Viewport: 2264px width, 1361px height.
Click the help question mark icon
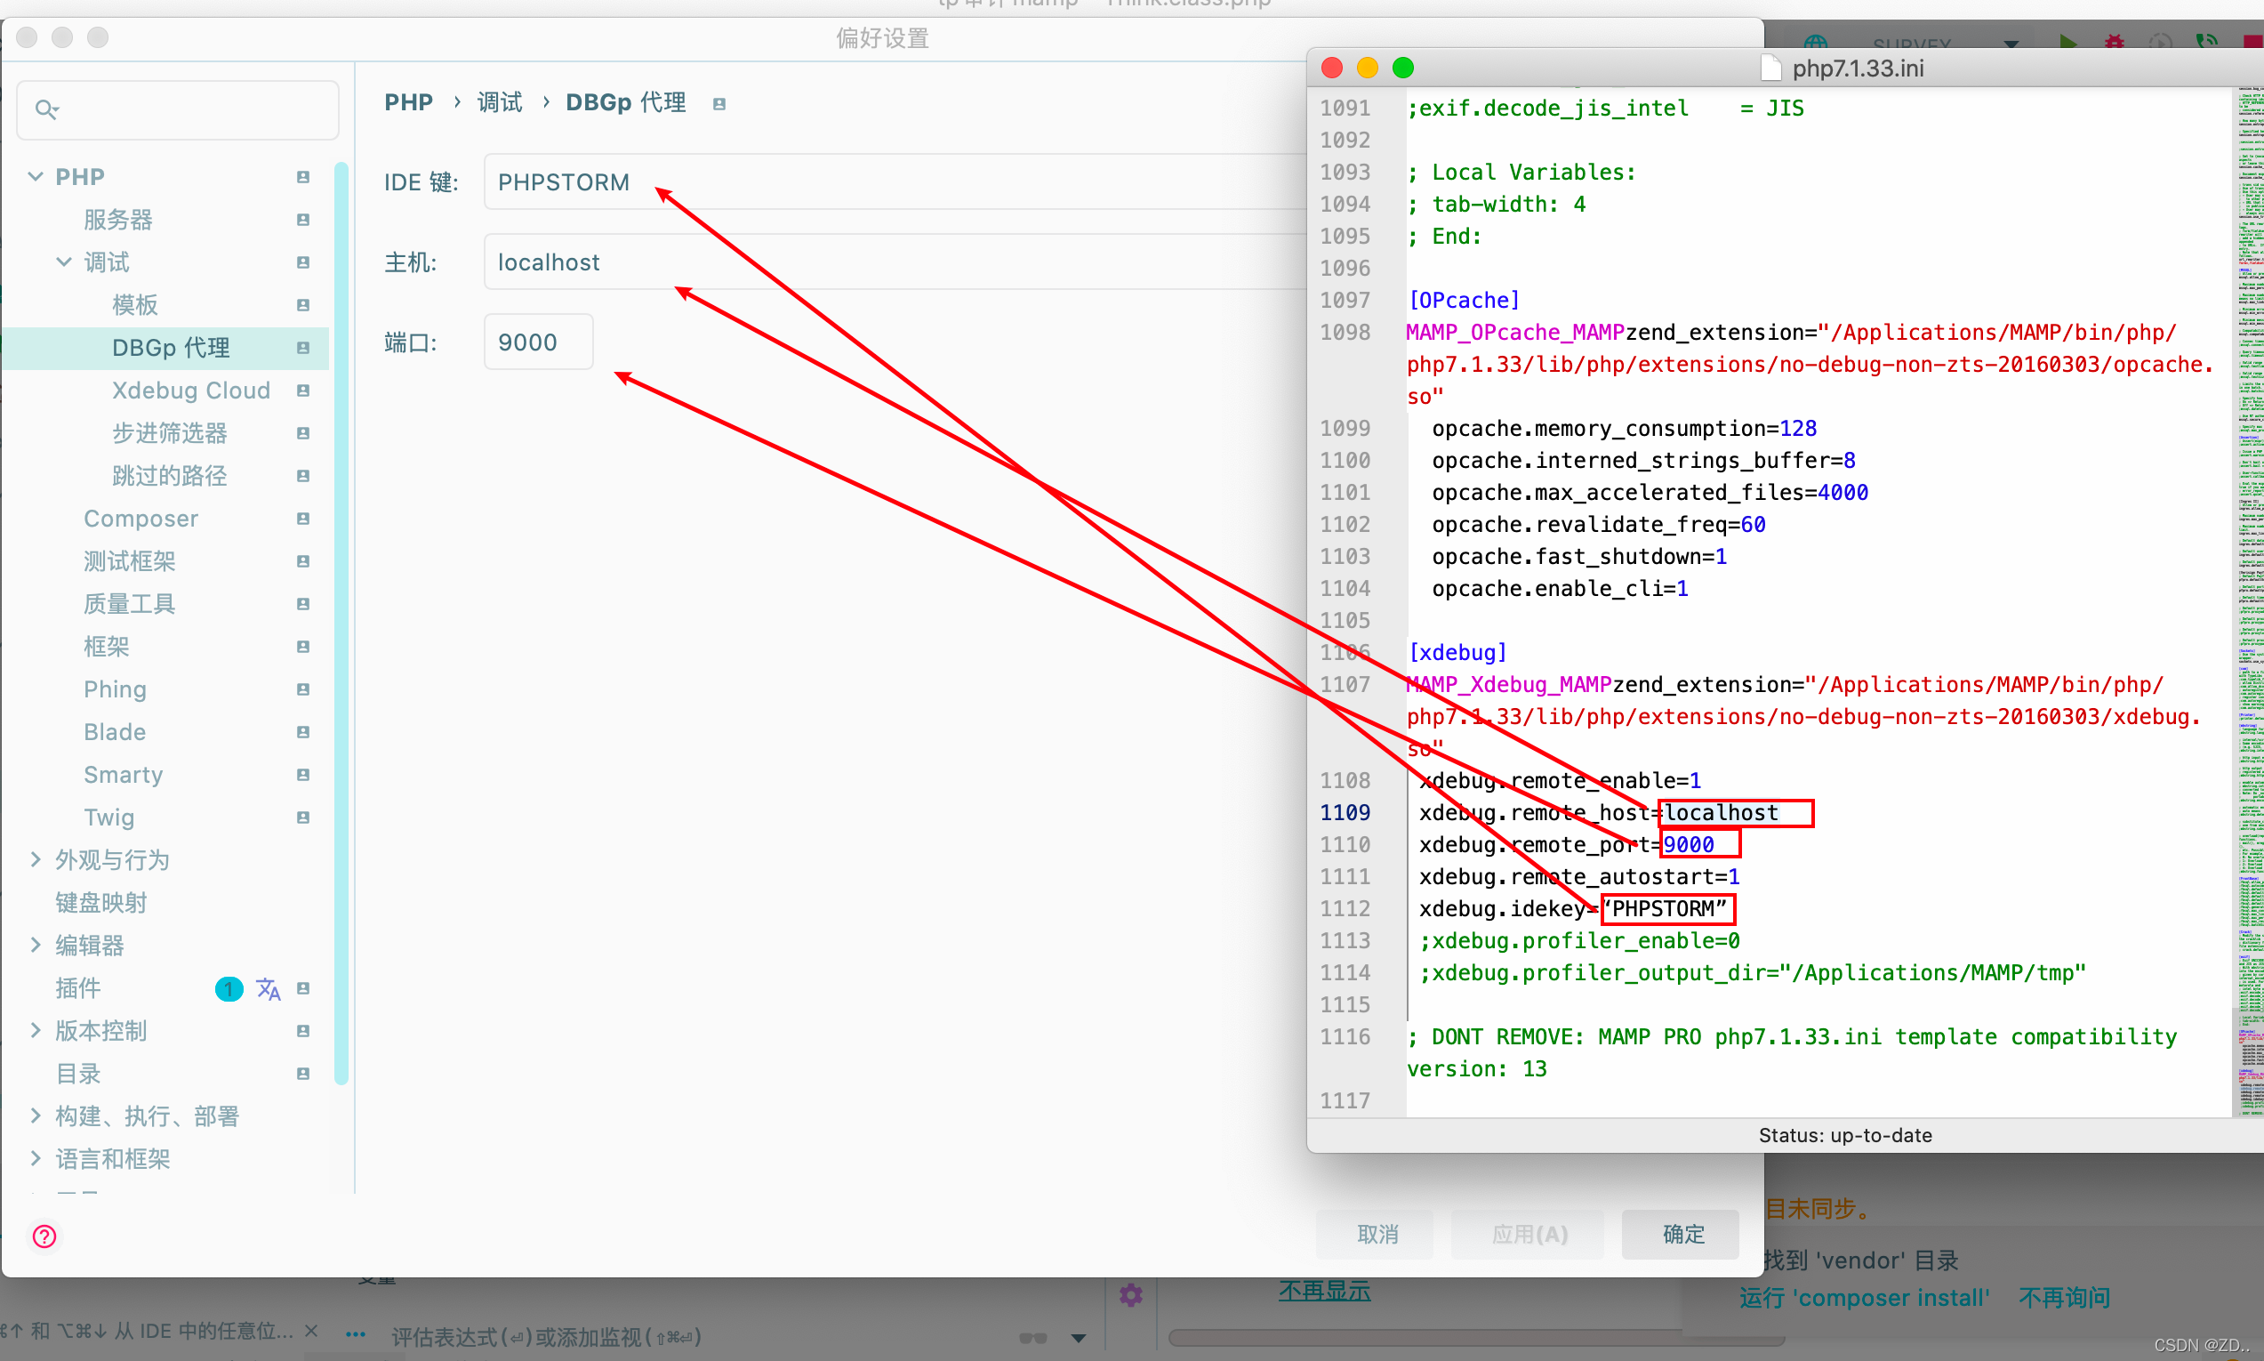(44, 1236)
